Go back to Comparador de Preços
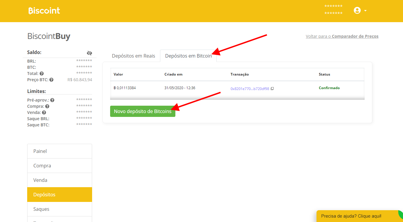 342,36
